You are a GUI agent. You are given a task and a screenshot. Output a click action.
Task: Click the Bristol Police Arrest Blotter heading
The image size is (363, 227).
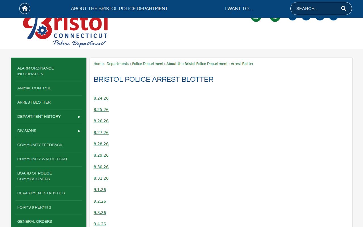tap(153, 80)
